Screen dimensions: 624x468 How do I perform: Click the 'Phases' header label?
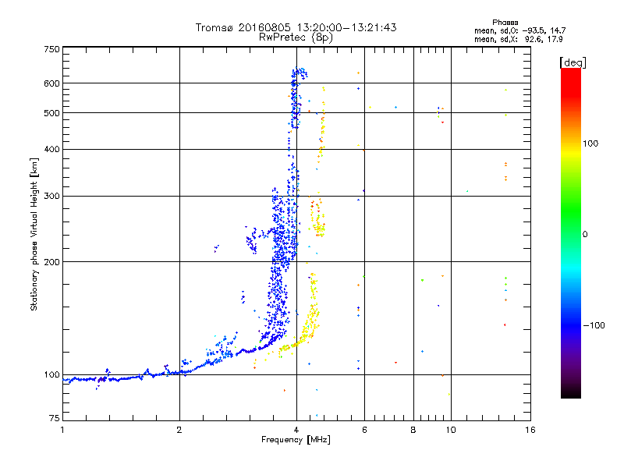pyautogui.click(x=505, y=23)
